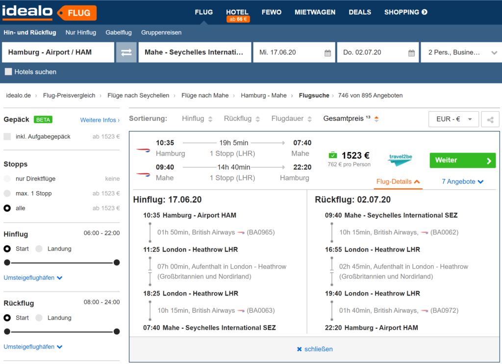
Task: Switch to Gruppenreisen tab
Action: [x=161, y=33]
